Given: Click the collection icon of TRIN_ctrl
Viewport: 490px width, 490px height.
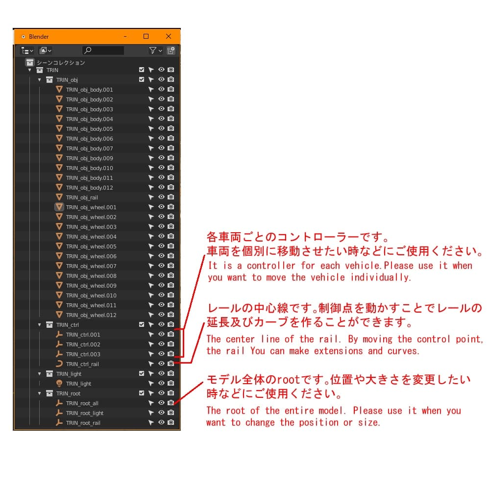Looking at the screenshot, I should (49, 324).
